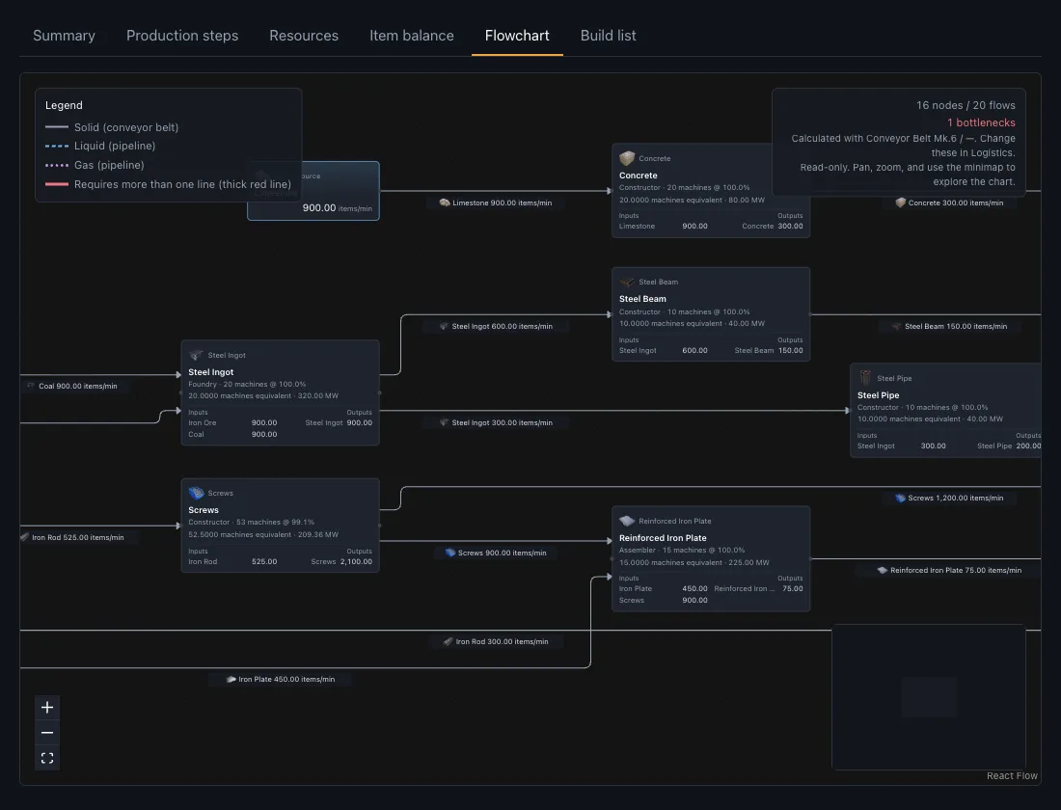Click Steel Beam icon on 150.00 flow label

pos(897,326)
